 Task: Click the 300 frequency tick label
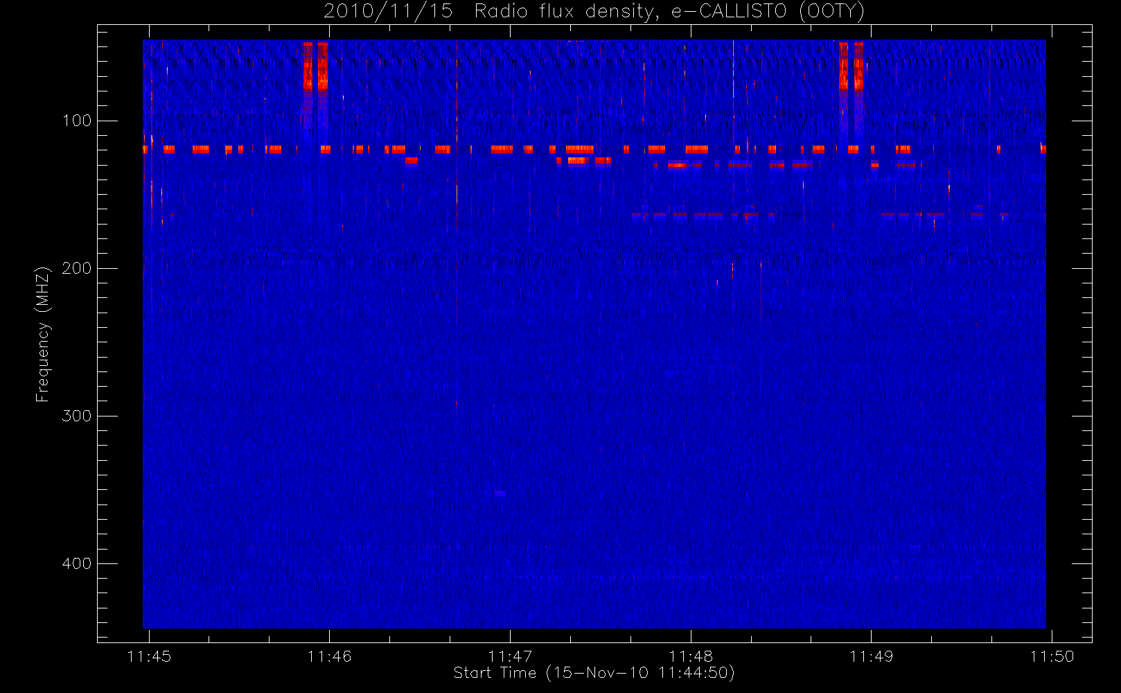click(76, 416)
